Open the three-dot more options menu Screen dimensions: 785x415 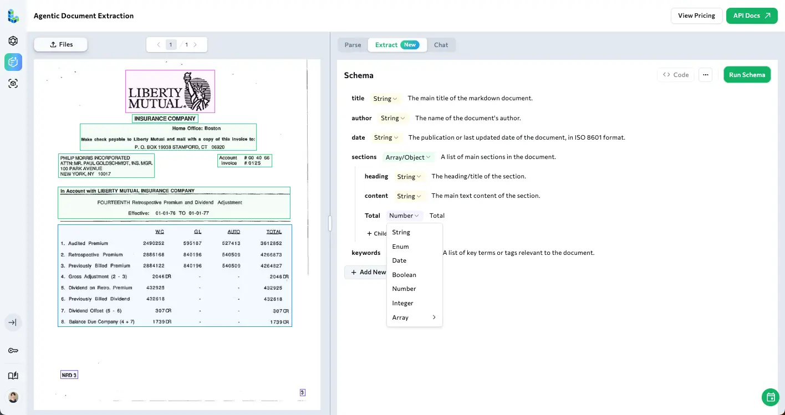point(705,75)
